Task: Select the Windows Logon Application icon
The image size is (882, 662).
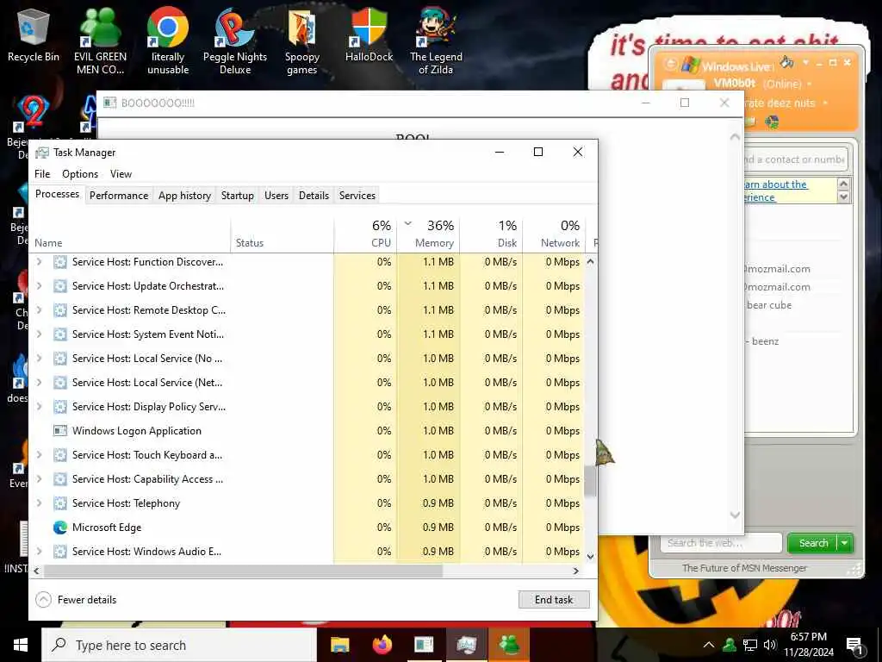Action: 60,431
